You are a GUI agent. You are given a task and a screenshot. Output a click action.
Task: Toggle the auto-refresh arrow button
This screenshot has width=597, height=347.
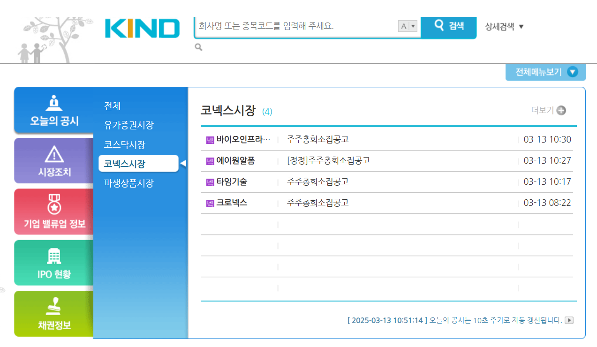click(x=569, y=320)
